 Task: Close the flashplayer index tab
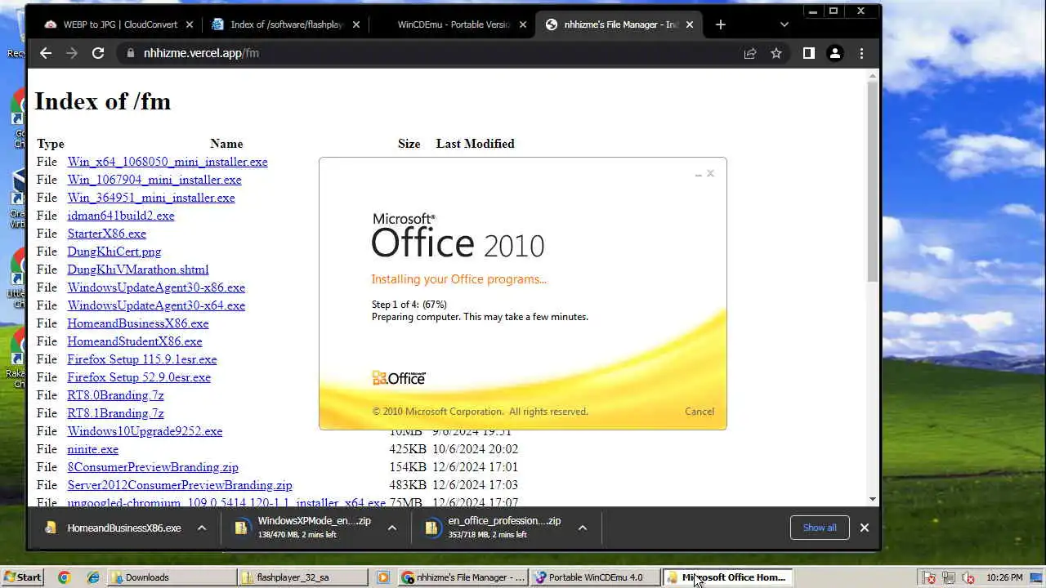(x=356, y=24)
